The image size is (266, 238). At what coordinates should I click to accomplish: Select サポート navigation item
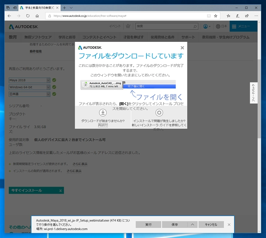[188, 37]
